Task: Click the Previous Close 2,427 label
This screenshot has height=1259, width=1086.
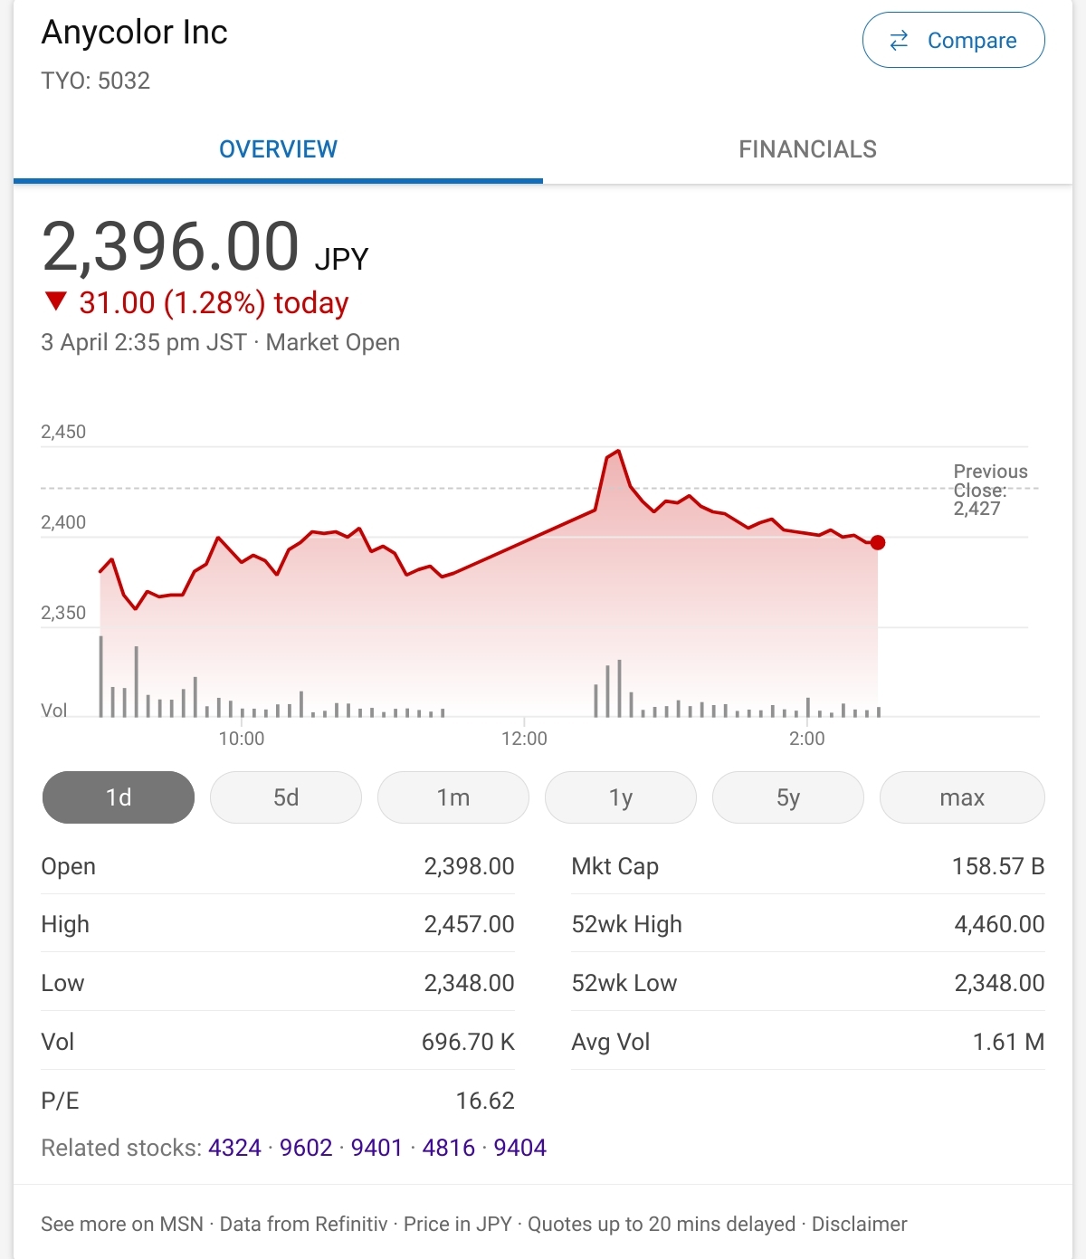Action: [990, 490]
